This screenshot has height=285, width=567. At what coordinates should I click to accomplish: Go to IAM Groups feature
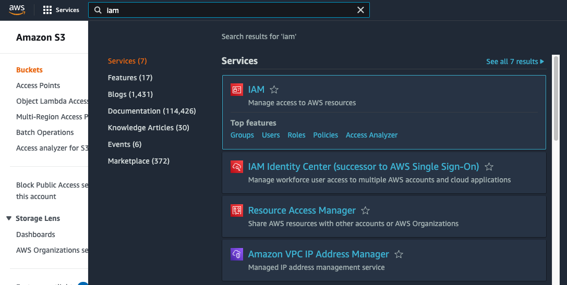tap(242, 135)
